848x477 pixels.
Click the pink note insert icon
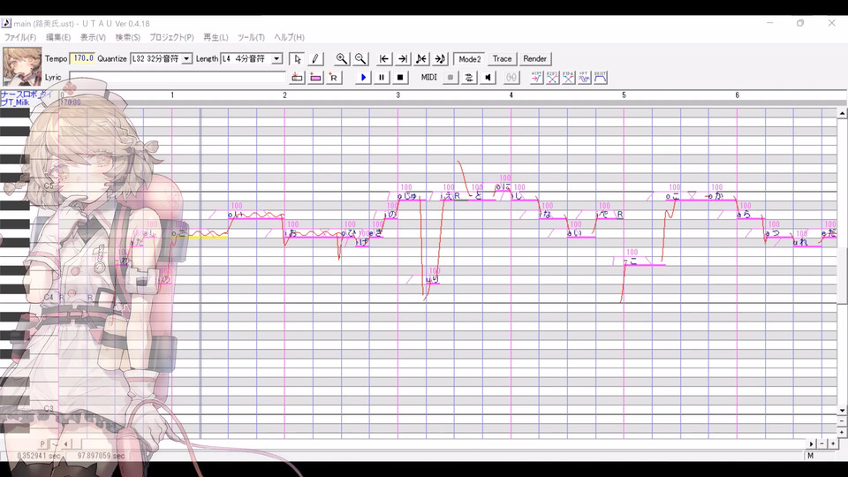315,78
